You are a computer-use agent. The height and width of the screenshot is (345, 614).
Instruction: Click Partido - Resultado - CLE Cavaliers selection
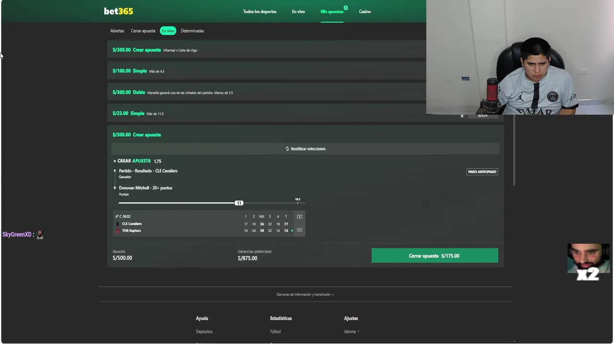click(x=148, y=171)
